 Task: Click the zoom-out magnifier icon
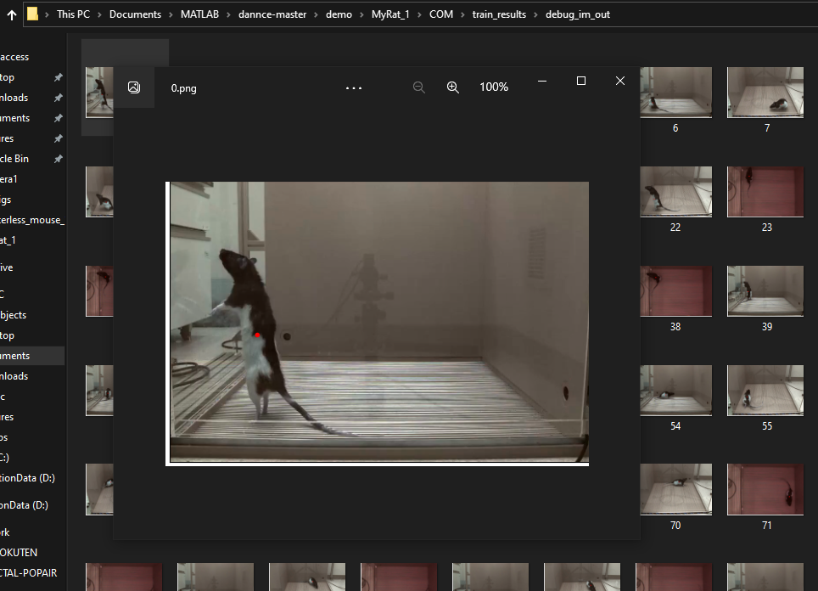click(x=418, y=87)
